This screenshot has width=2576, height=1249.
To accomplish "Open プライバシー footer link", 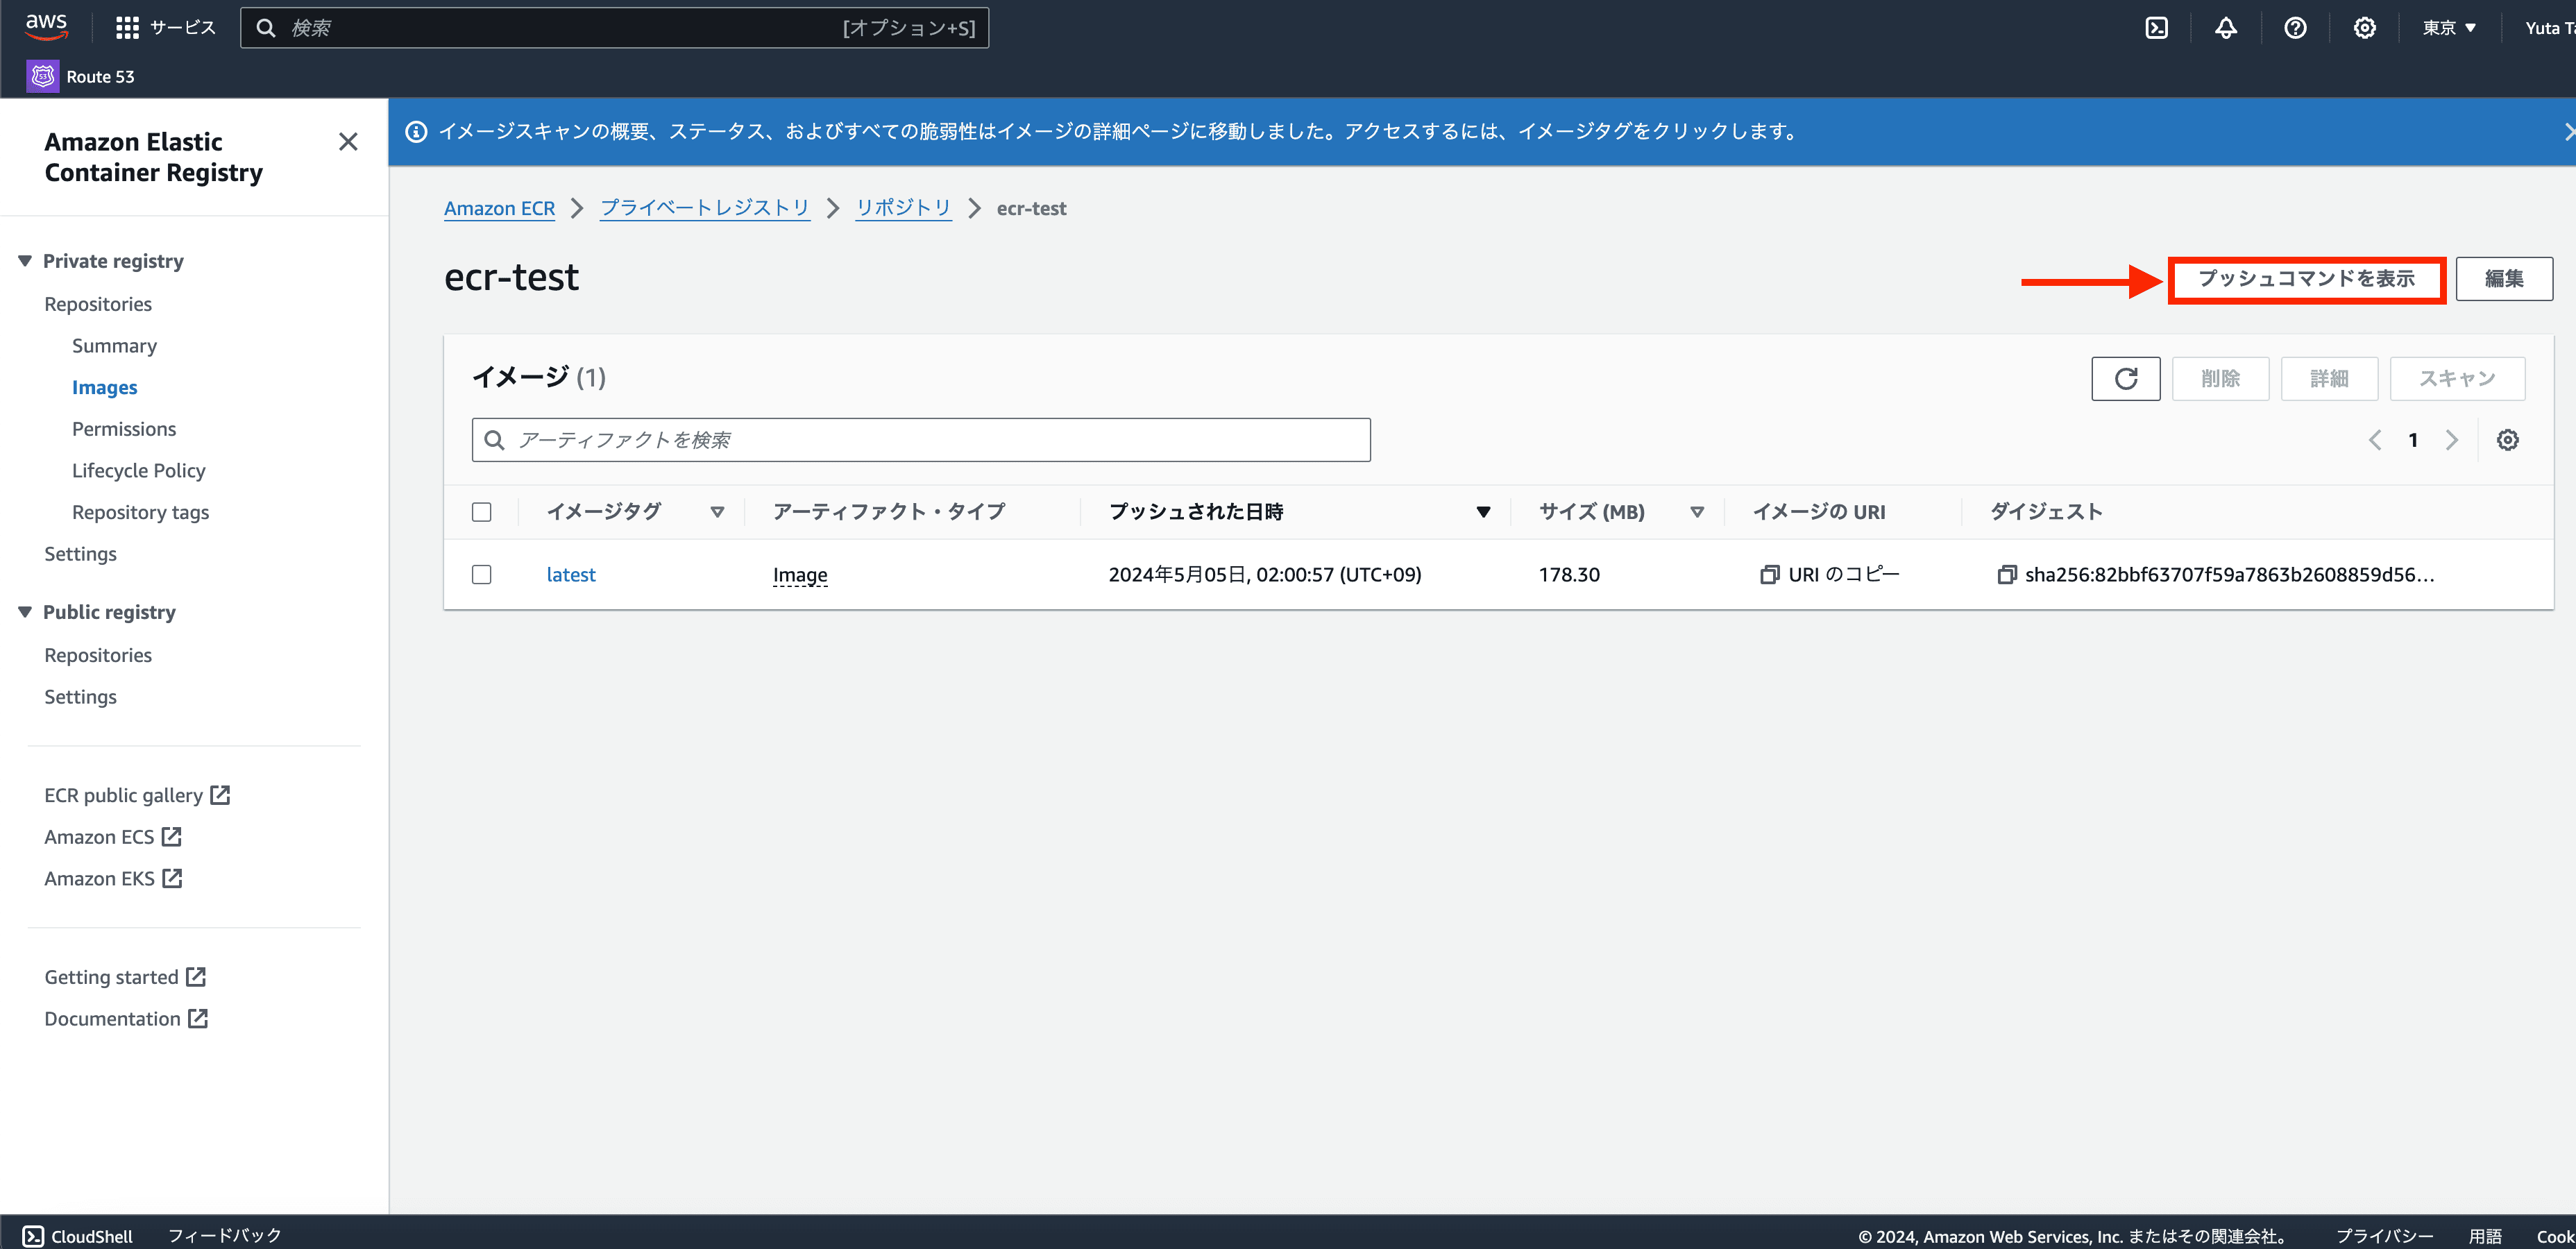I will 2384,1237.
